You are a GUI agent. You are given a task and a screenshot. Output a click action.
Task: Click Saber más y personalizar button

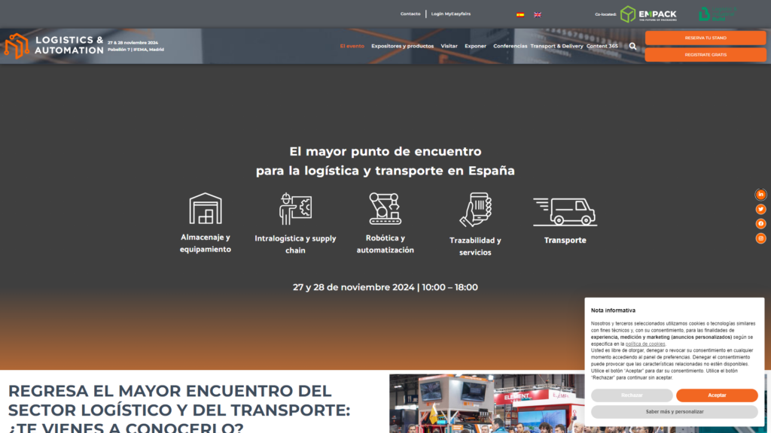pos(675,412)
